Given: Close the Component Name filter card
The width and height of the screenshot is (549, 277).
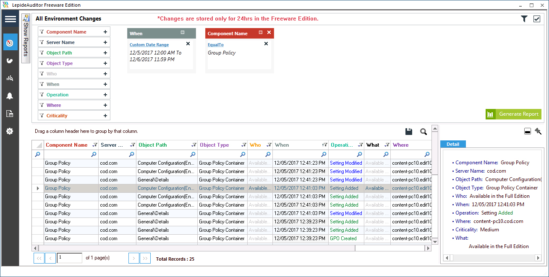Looking at the screenshot, I should [269, 32].
